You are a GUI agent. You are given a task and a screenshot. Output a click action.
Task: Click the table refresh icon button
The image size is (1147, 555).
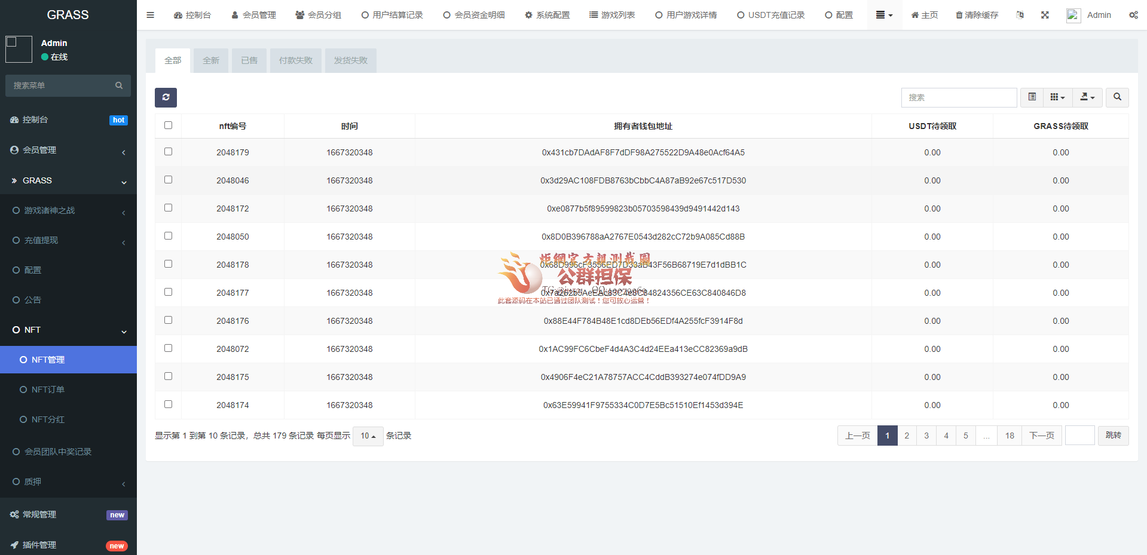click(166, 97)
